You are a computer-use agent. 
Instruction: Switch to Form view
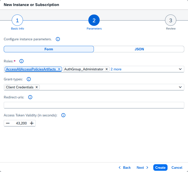pos(49,49)
